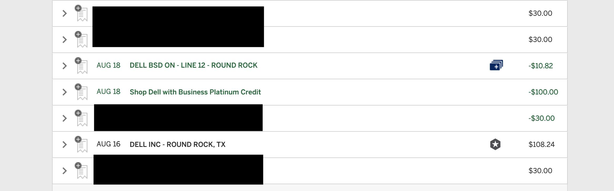Screen dimensions: 614x191
Task: Add receipt to DELL BSD ON-LINE transaction
Action: pyautogui.click(x=81, y=66)
